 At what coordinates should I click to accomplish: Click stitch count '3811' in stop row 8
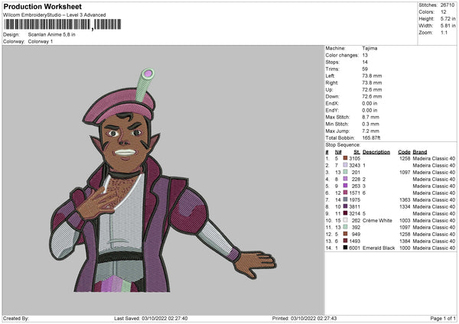tap(354, 206)
